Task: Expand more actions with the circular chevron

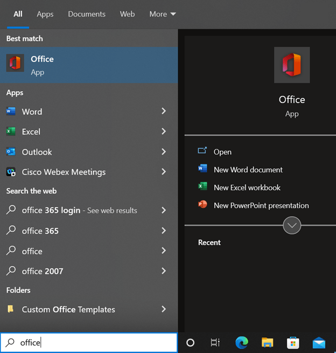Action: [x=292, y=225]
